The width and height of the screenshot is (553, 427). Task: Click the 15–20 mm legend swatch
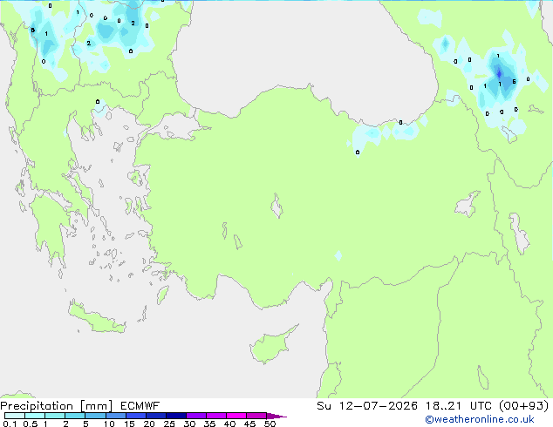135,416
